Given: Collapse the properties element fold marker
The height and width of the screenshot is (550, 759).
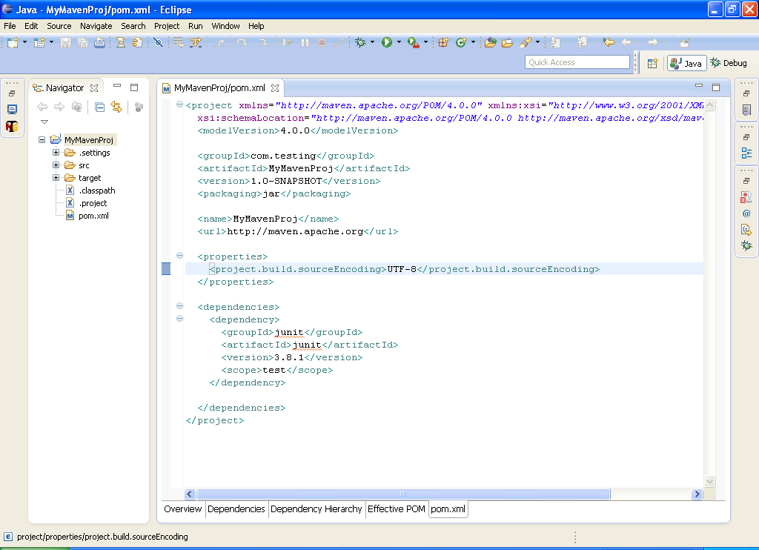Looking at the screenshot, I should [179, 256].
